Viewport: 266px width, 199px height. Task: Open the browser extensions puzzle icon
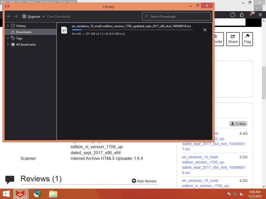tap(242, 15)
